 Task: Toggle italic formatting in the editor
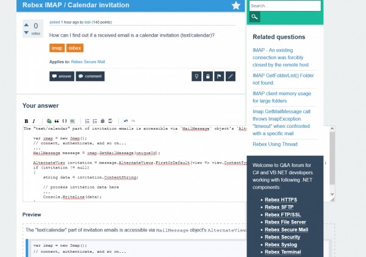pyautogui.click(x=34, y=121)
